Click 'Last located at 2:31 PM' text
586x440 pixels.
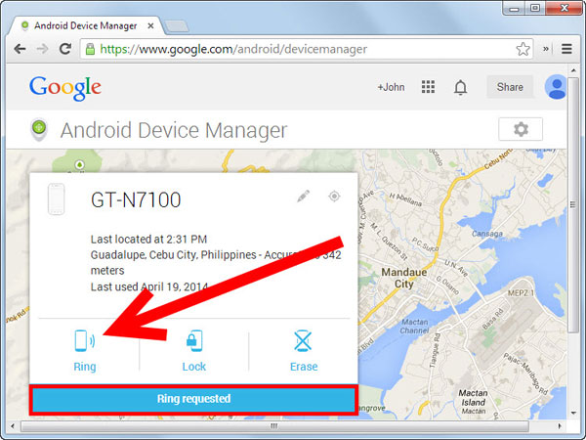pos(148,240)
